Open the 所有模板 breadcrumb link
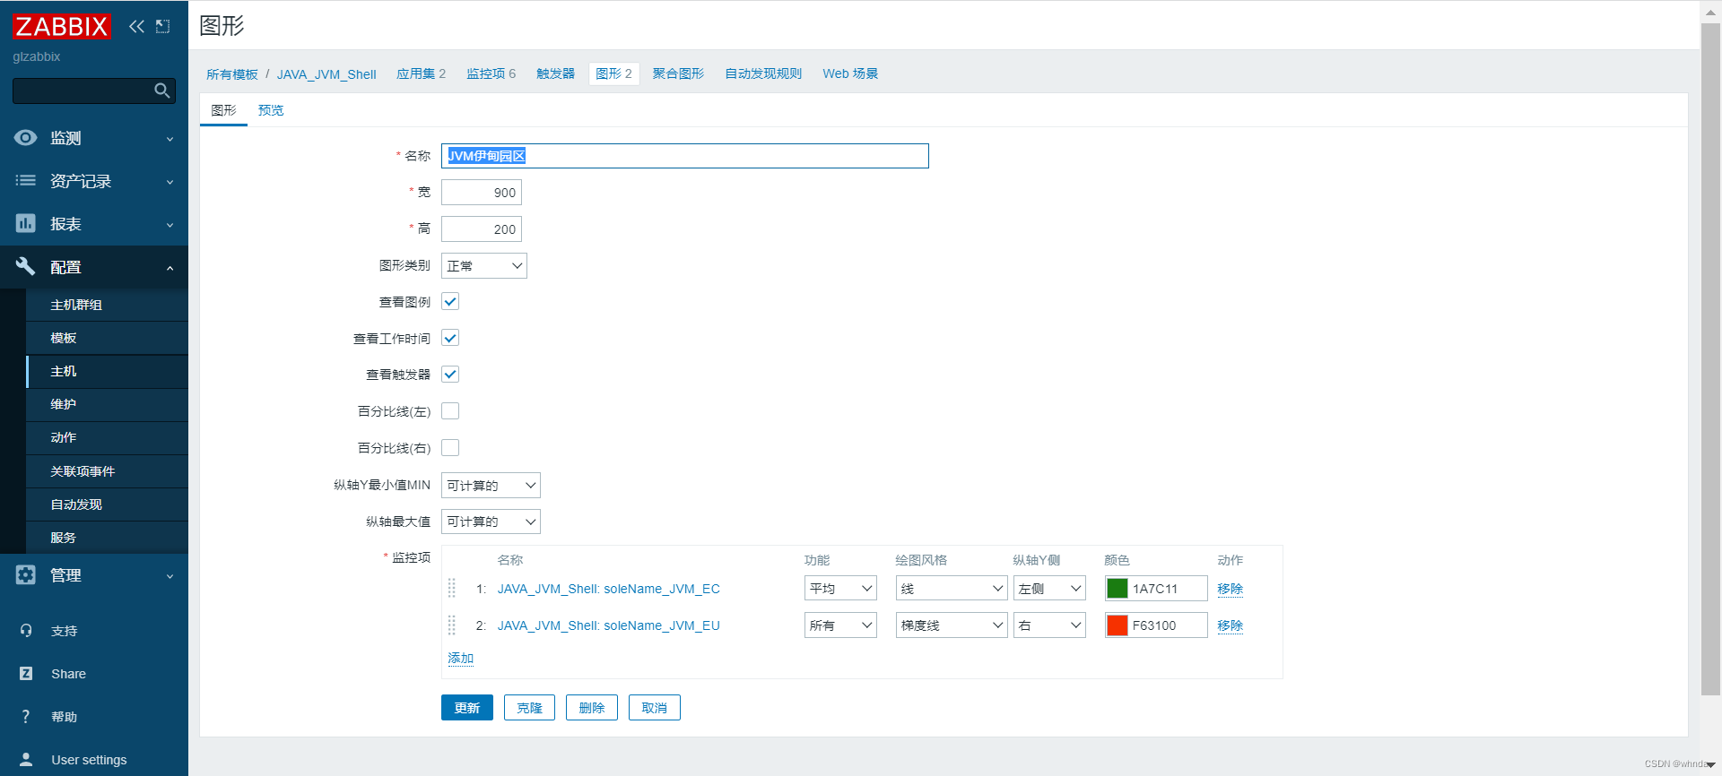The image size is (1722, 776). coord(232,74)
